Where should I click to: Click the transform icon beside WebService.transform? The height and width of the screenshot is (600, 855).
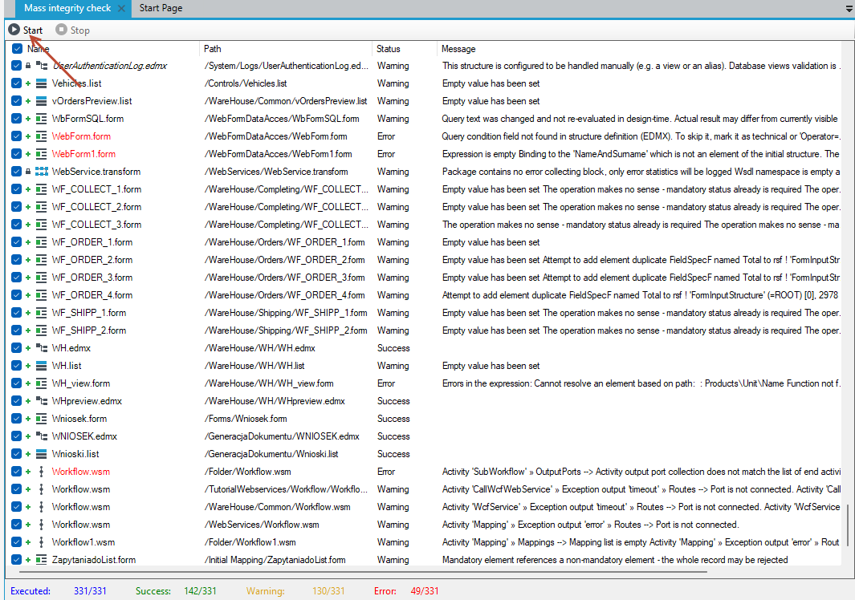42,172
